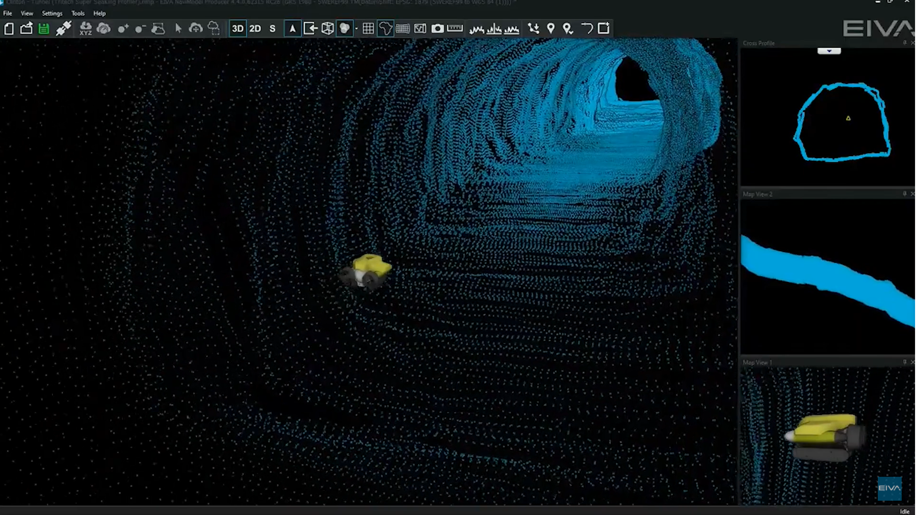Image resolution: width=916 pixels, height=515 pixels.
Task: Open the Settings menu
Action: tap(52, 13)
